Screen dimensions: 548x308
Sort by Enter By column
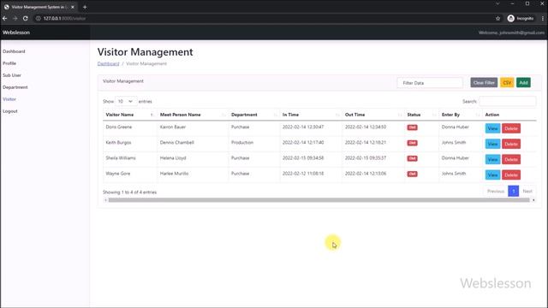coord(461,115)
